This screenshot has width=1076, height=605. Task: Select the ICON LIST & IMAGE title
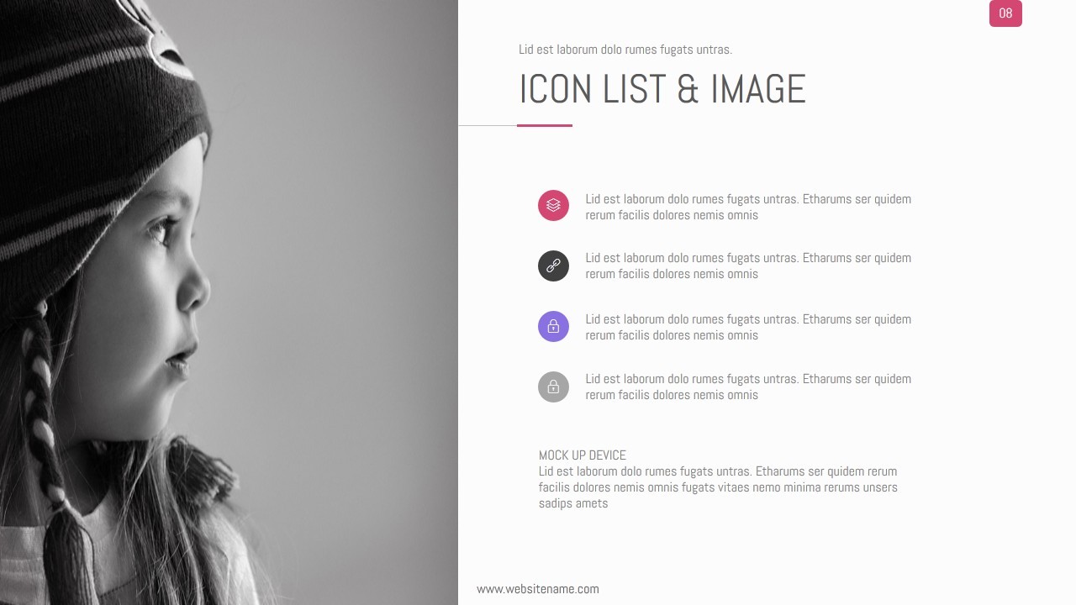[662, 89]
